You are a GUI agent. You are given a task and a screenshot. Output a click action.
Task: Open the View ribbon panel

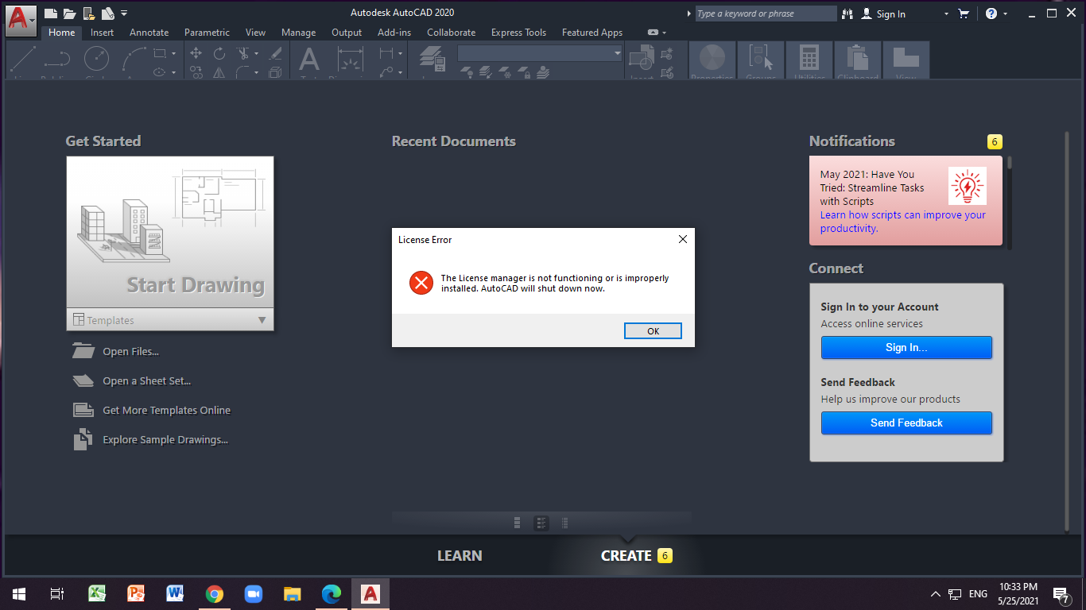906,60
